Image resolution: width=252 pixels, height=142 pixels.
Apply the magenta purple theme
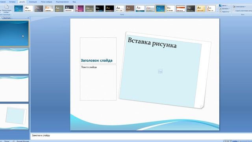click(79, 9)
